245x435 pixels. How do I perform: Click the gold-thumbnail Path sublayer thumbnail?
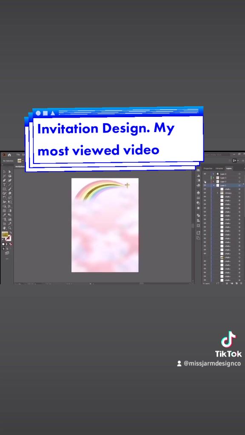pyautogui.click(x=222, y=257)
